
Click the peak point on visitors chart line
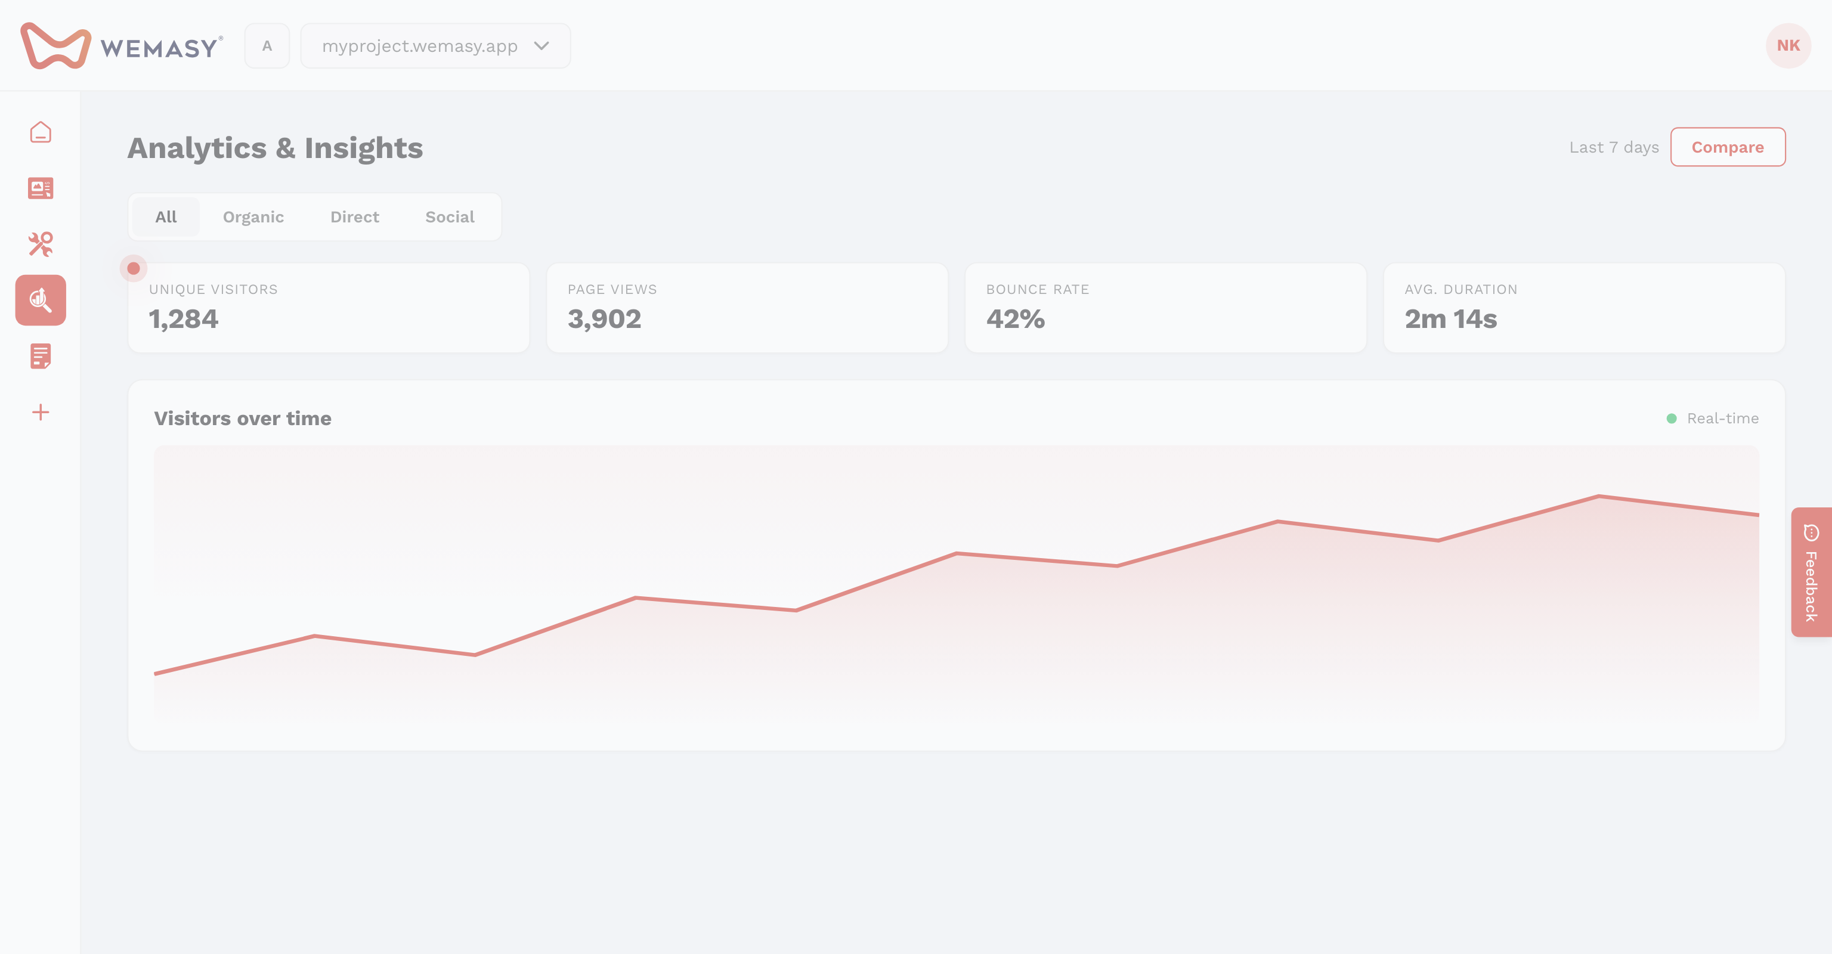coord(1599,496)
